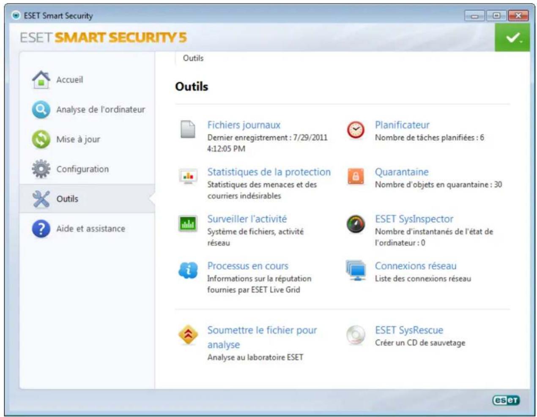
Task: Click 'Analyse au laboratoire ESET' text
Action: pos(255,357)
